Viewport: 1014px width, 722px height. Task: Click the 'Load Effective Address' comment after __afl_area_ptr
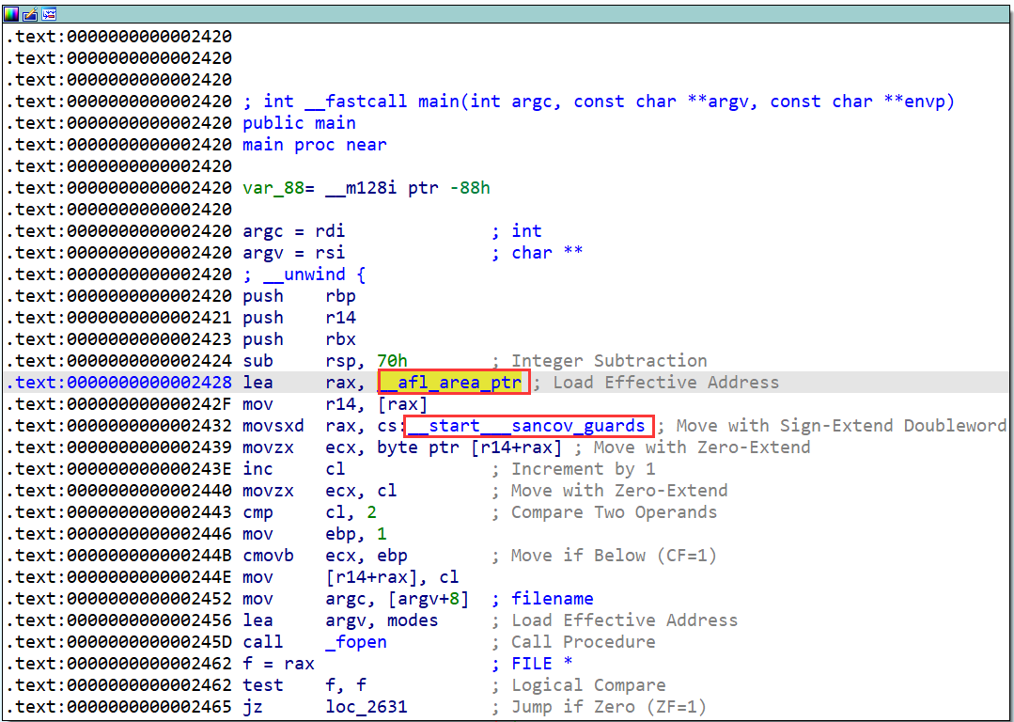pos(666,383)
